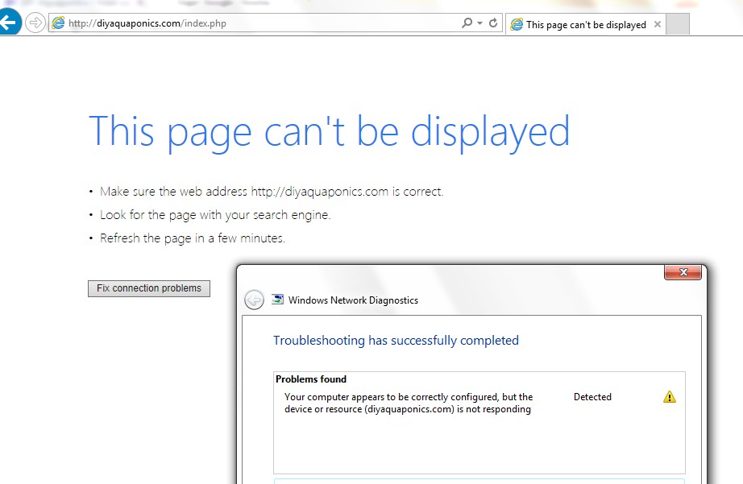Image resolution: width=743 pixels, height=484 pixels.
Task: Click the large 'This page can't be displayed' heading
Action: 330,132
